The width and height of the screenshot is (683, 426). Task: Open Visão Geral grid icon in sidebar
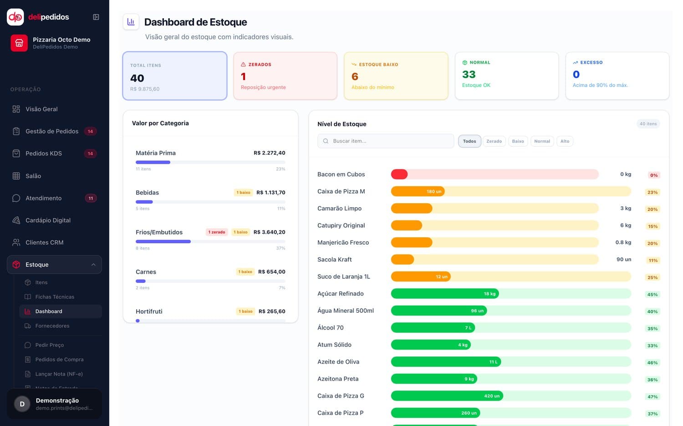[16, 109]
